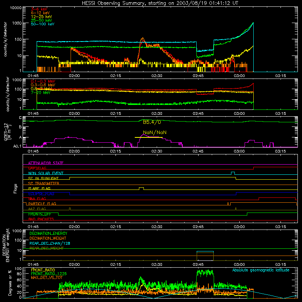Click the 0.1-0.3 MeV legend label

click(x=43, y=81)
